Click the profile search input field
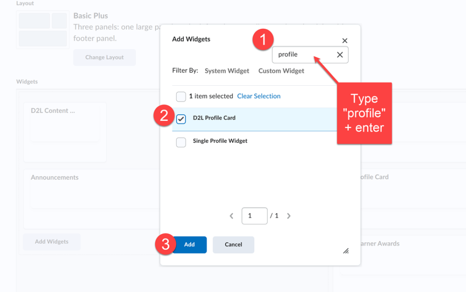 [310, 55]
